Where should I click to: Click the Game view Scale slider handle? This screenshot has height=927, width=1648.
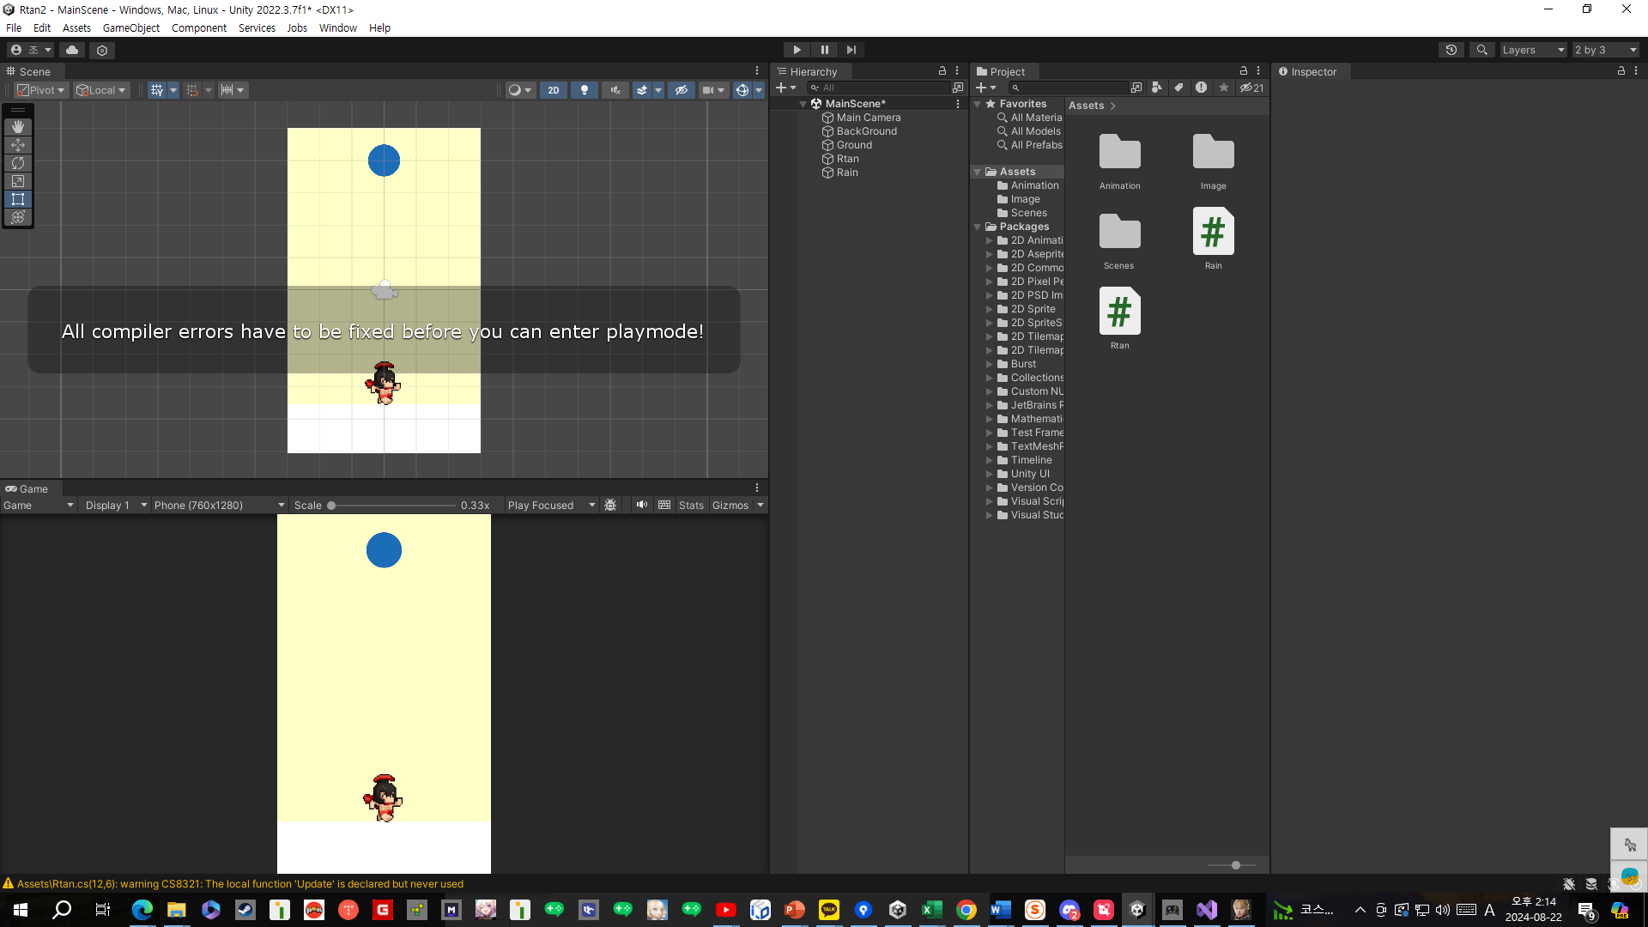pos(331,506)
